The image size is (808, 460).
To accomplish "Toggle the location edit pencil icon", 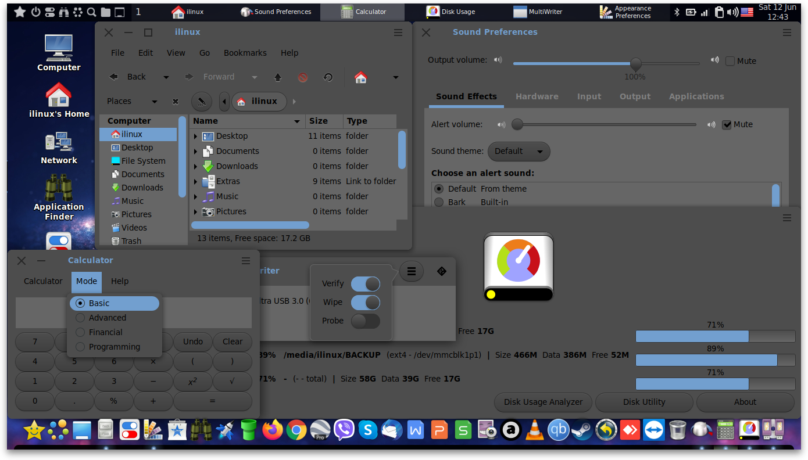I will (201, 102).
